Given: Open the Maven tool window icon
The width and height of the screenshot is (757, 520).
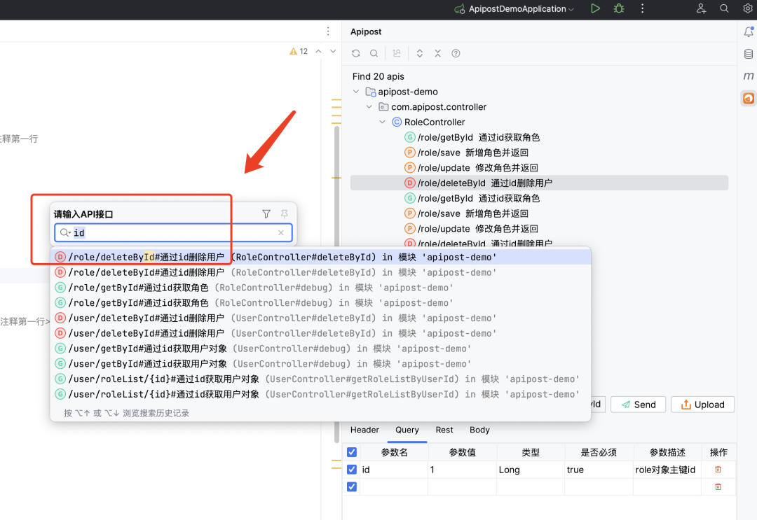Looking at the screenshot, I should (x=749, y=76).
